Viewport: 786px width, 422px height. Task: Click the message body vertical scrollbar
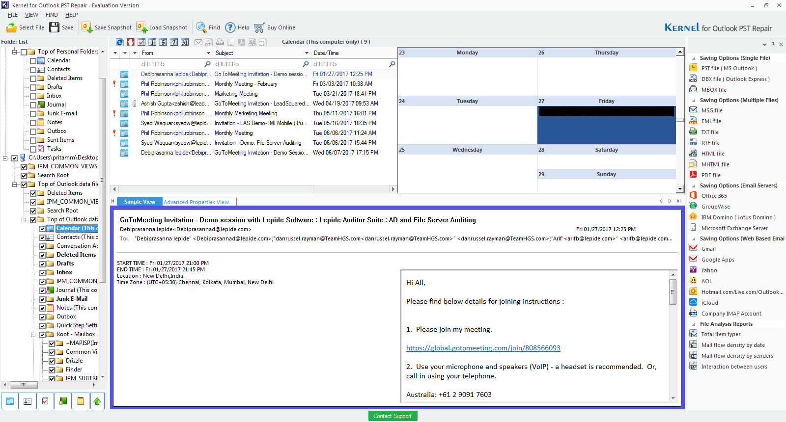point(673,336)
